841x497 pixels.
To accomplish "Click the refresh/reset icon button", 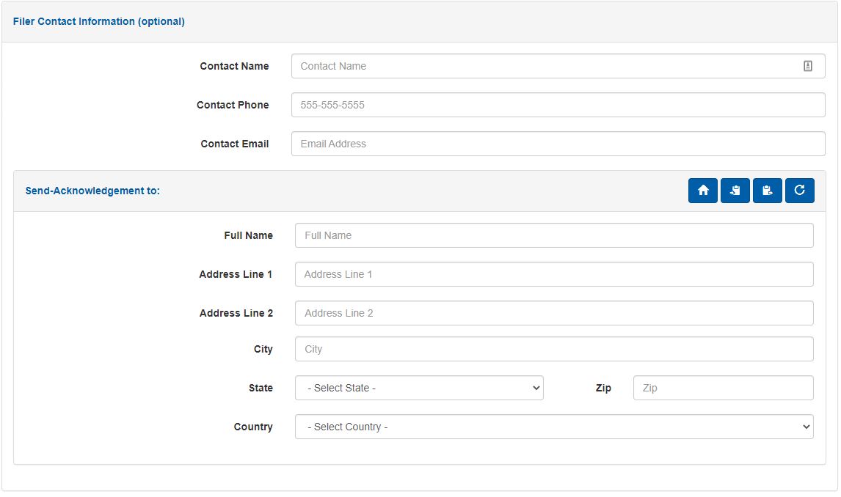I will [799, 191].
